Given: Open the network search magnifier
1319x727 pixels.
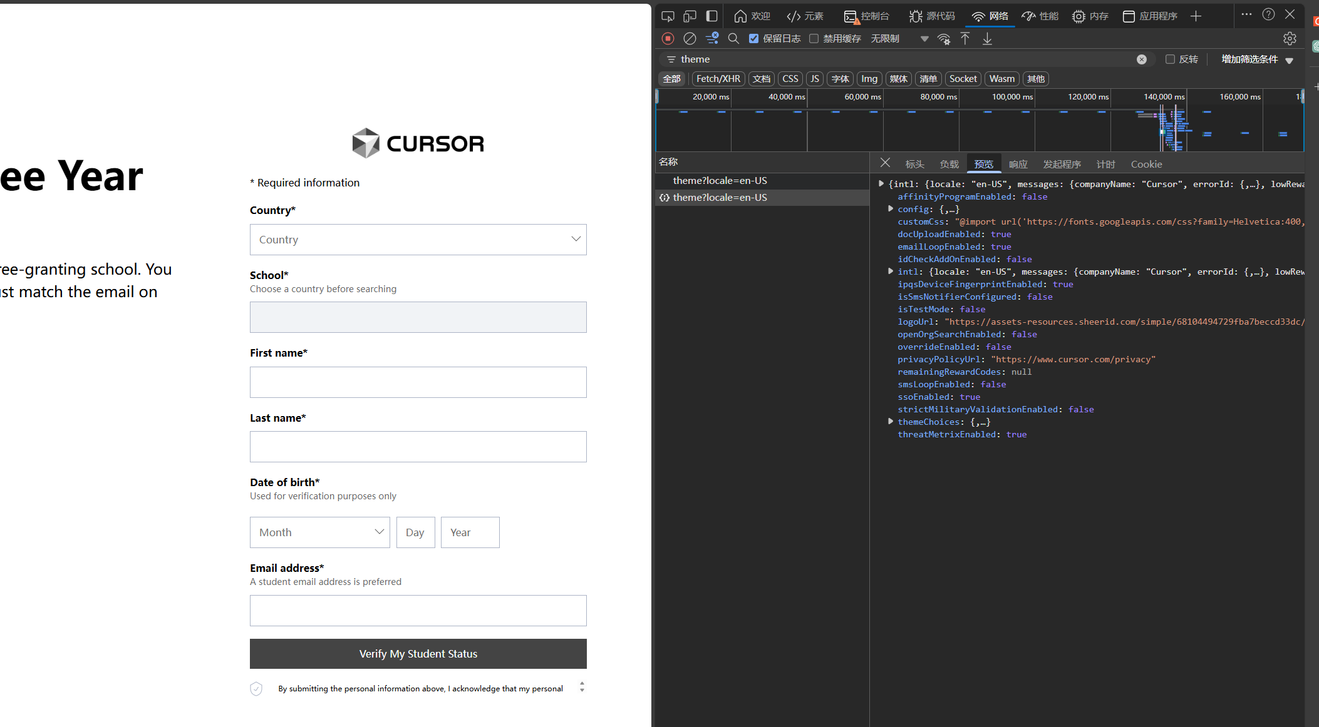Looking at the screenshot, I should (733, 39).
